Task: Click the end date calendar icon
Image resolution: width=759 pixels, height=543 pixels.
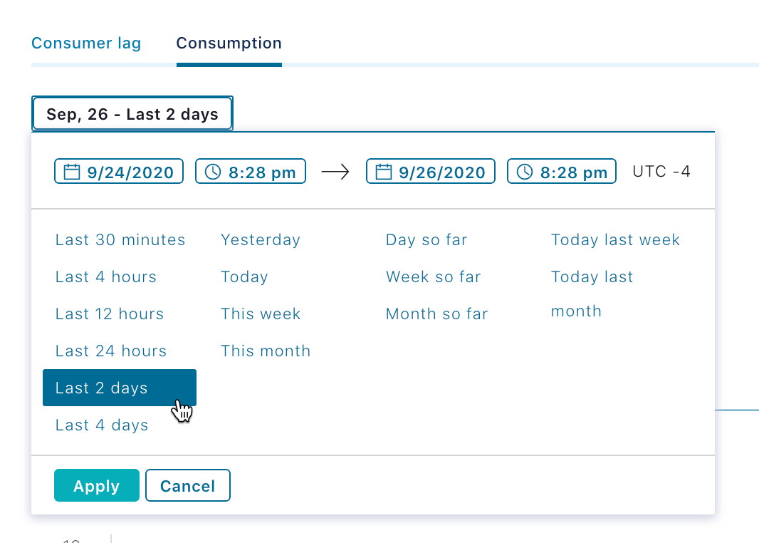Action: tap(384, 172)
